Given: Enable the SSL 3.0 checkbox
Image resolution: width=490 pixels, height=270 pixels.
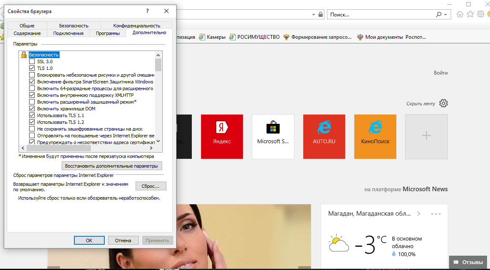Looking at the screenshot, I should point(32,61).
